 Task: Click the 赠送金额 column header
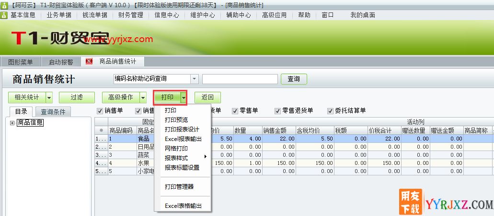pos(447,130)
